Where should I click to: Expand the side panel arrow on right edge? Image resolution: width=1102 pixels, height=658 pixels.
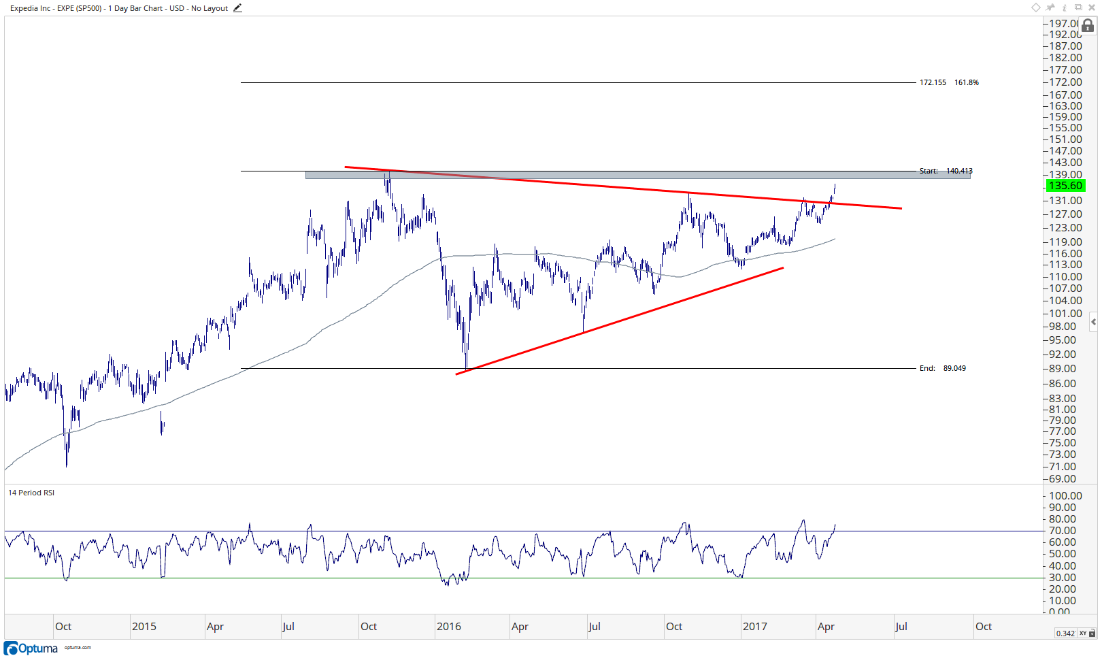1093,321
